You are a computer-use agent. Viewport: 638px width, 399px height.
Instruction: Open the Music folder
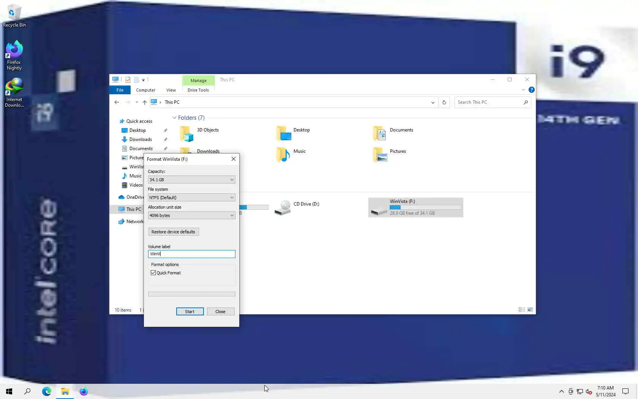coord(291,155)
